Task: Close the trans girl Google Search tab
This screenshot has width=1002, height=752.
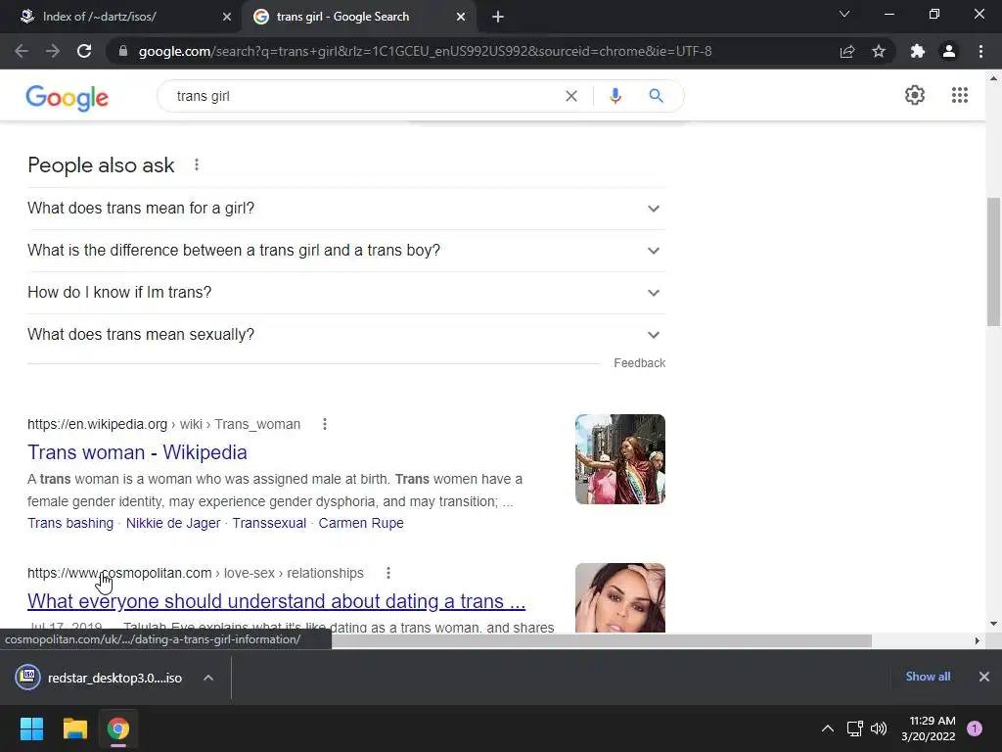Action: pyautogui.click(x=461, y=17)
